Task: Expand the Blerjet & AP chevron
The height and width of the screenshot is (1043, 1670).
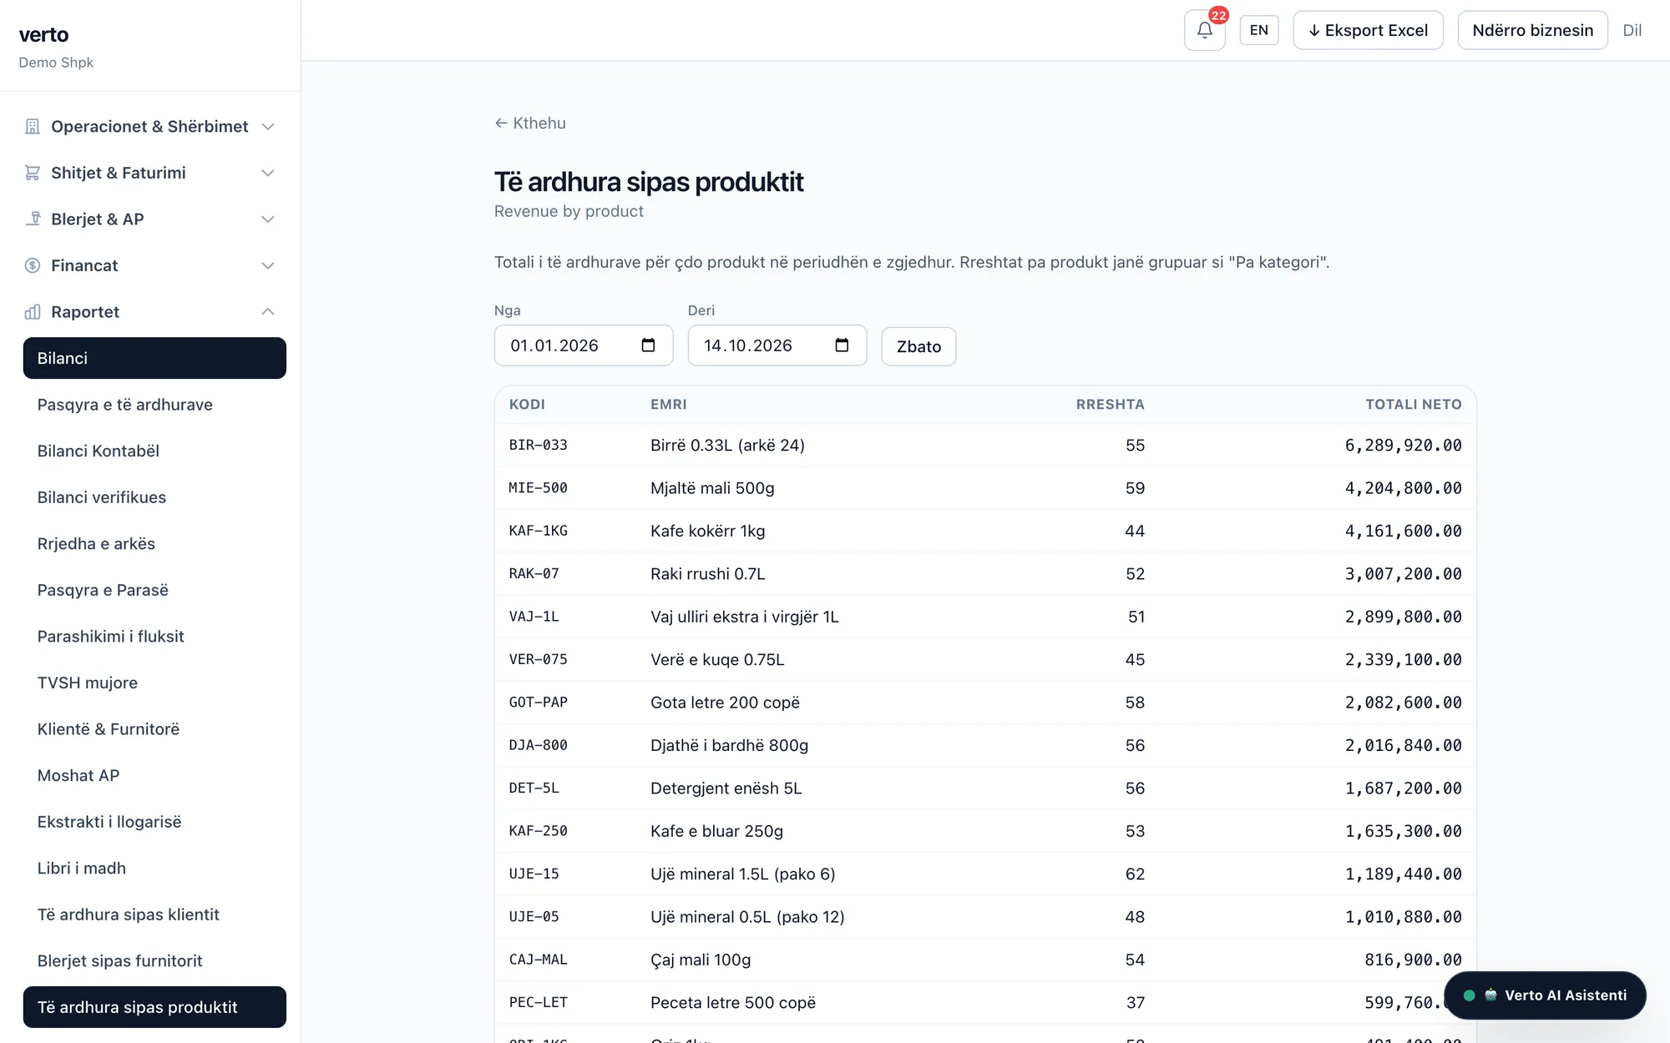Action: tap(268, 219)
